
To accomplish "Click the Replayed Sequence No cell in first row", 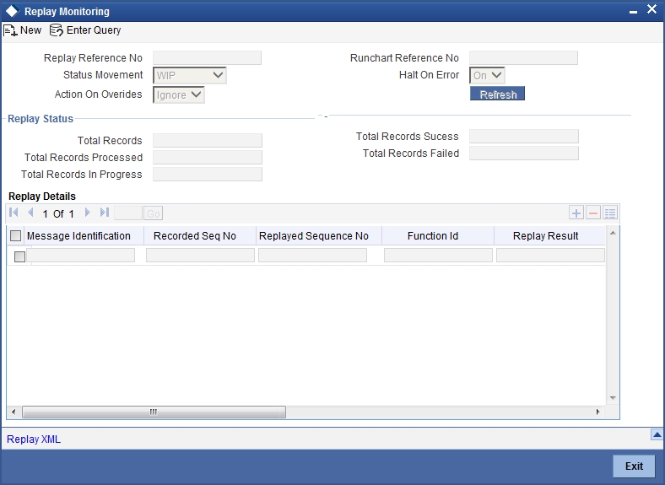I will click(x=312, y=256).
